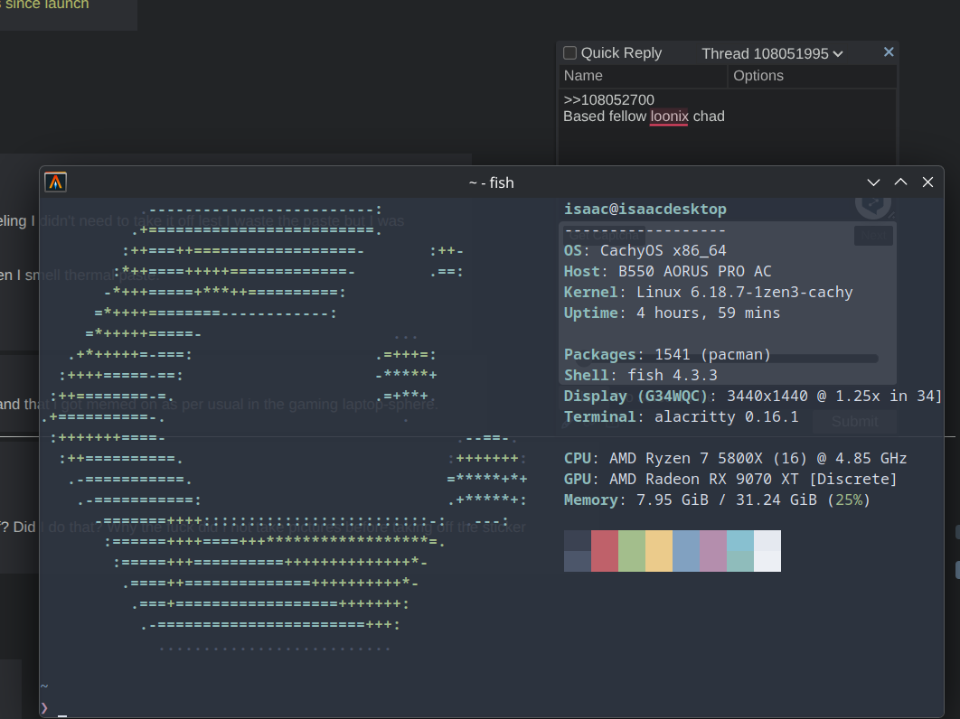Click the purple color block in the terminal palette
Screen dimensions: 960x719
(x=713, y=551)
